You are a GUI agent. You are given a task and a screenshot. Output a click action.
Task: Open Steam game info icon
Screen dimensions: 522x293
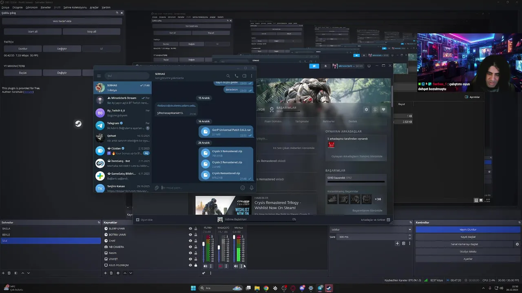coord(375,109)
